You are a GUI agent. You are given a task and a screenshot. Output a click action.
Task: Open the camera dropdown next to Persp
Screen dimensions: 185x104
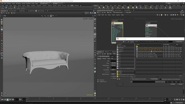click(x=91, y=18)
